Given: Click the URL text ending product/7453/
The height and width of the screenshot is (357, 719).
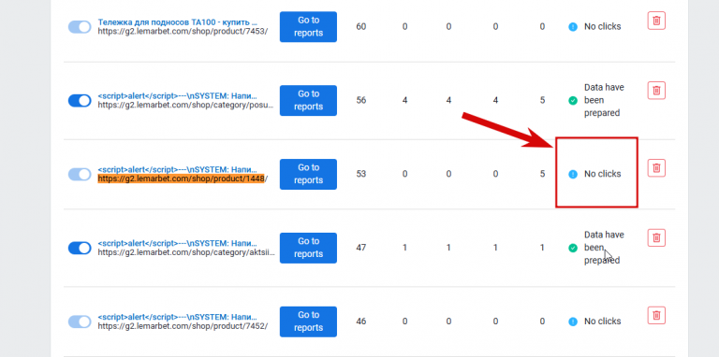Looking at the screenshot, I should click(183, 32).
